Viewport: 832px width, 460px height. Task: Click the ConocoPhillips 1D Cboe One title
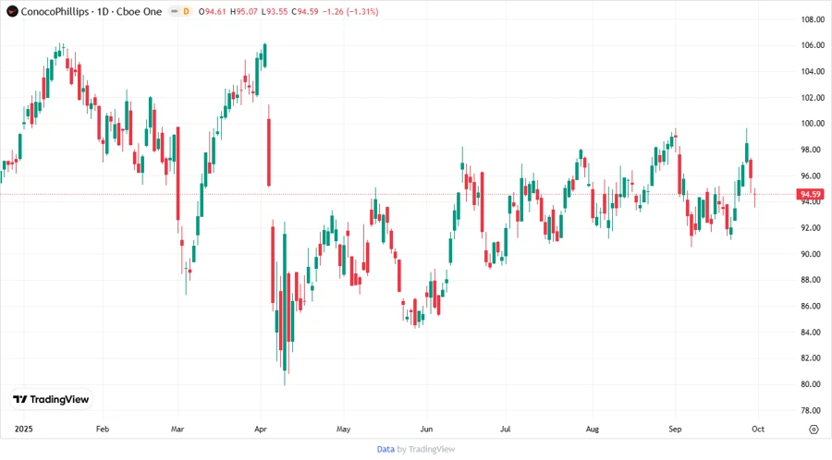point(86,11)
